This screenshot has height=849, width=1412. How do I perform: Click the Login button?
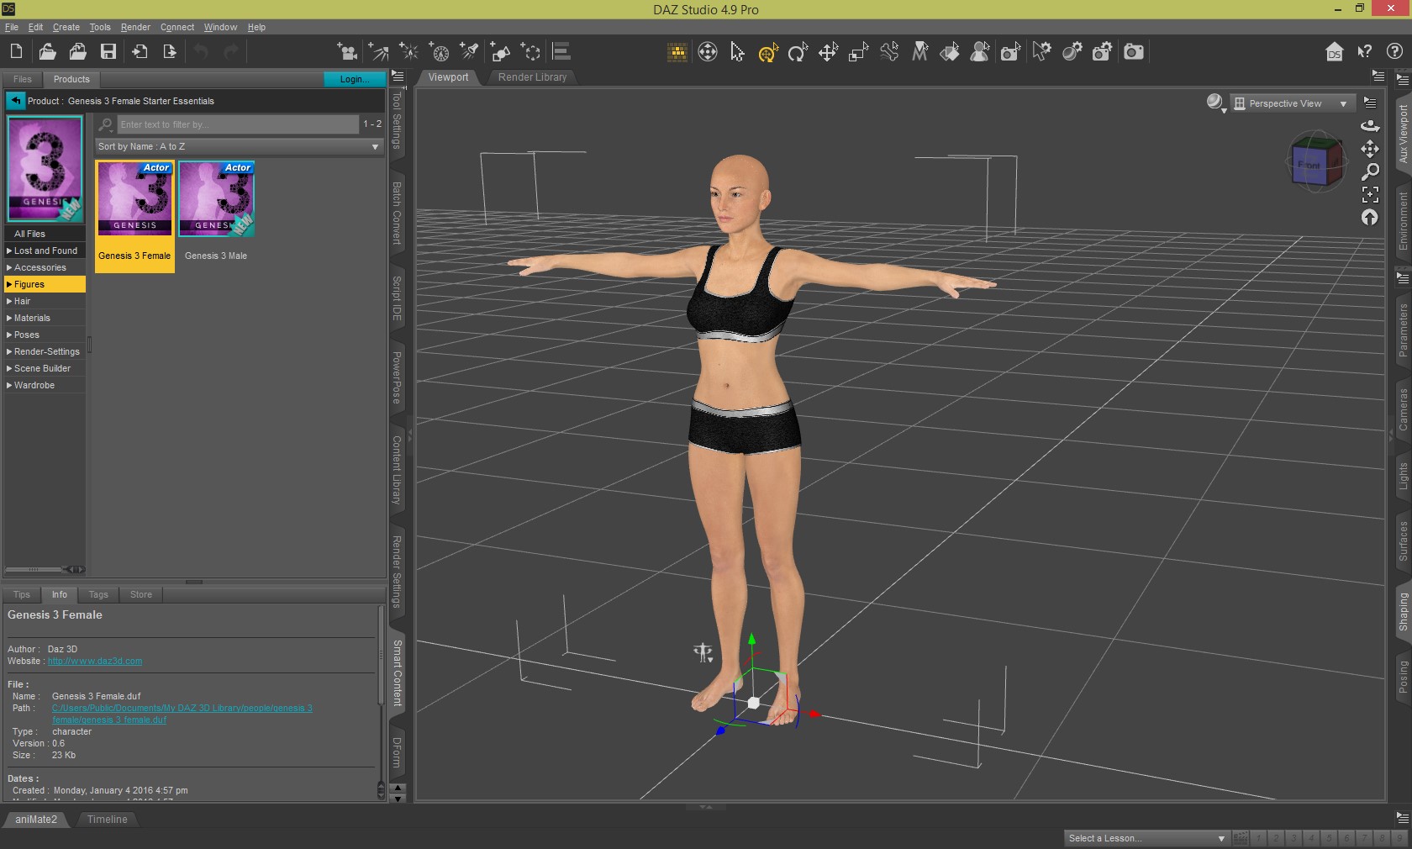click(x=355, y=79)
